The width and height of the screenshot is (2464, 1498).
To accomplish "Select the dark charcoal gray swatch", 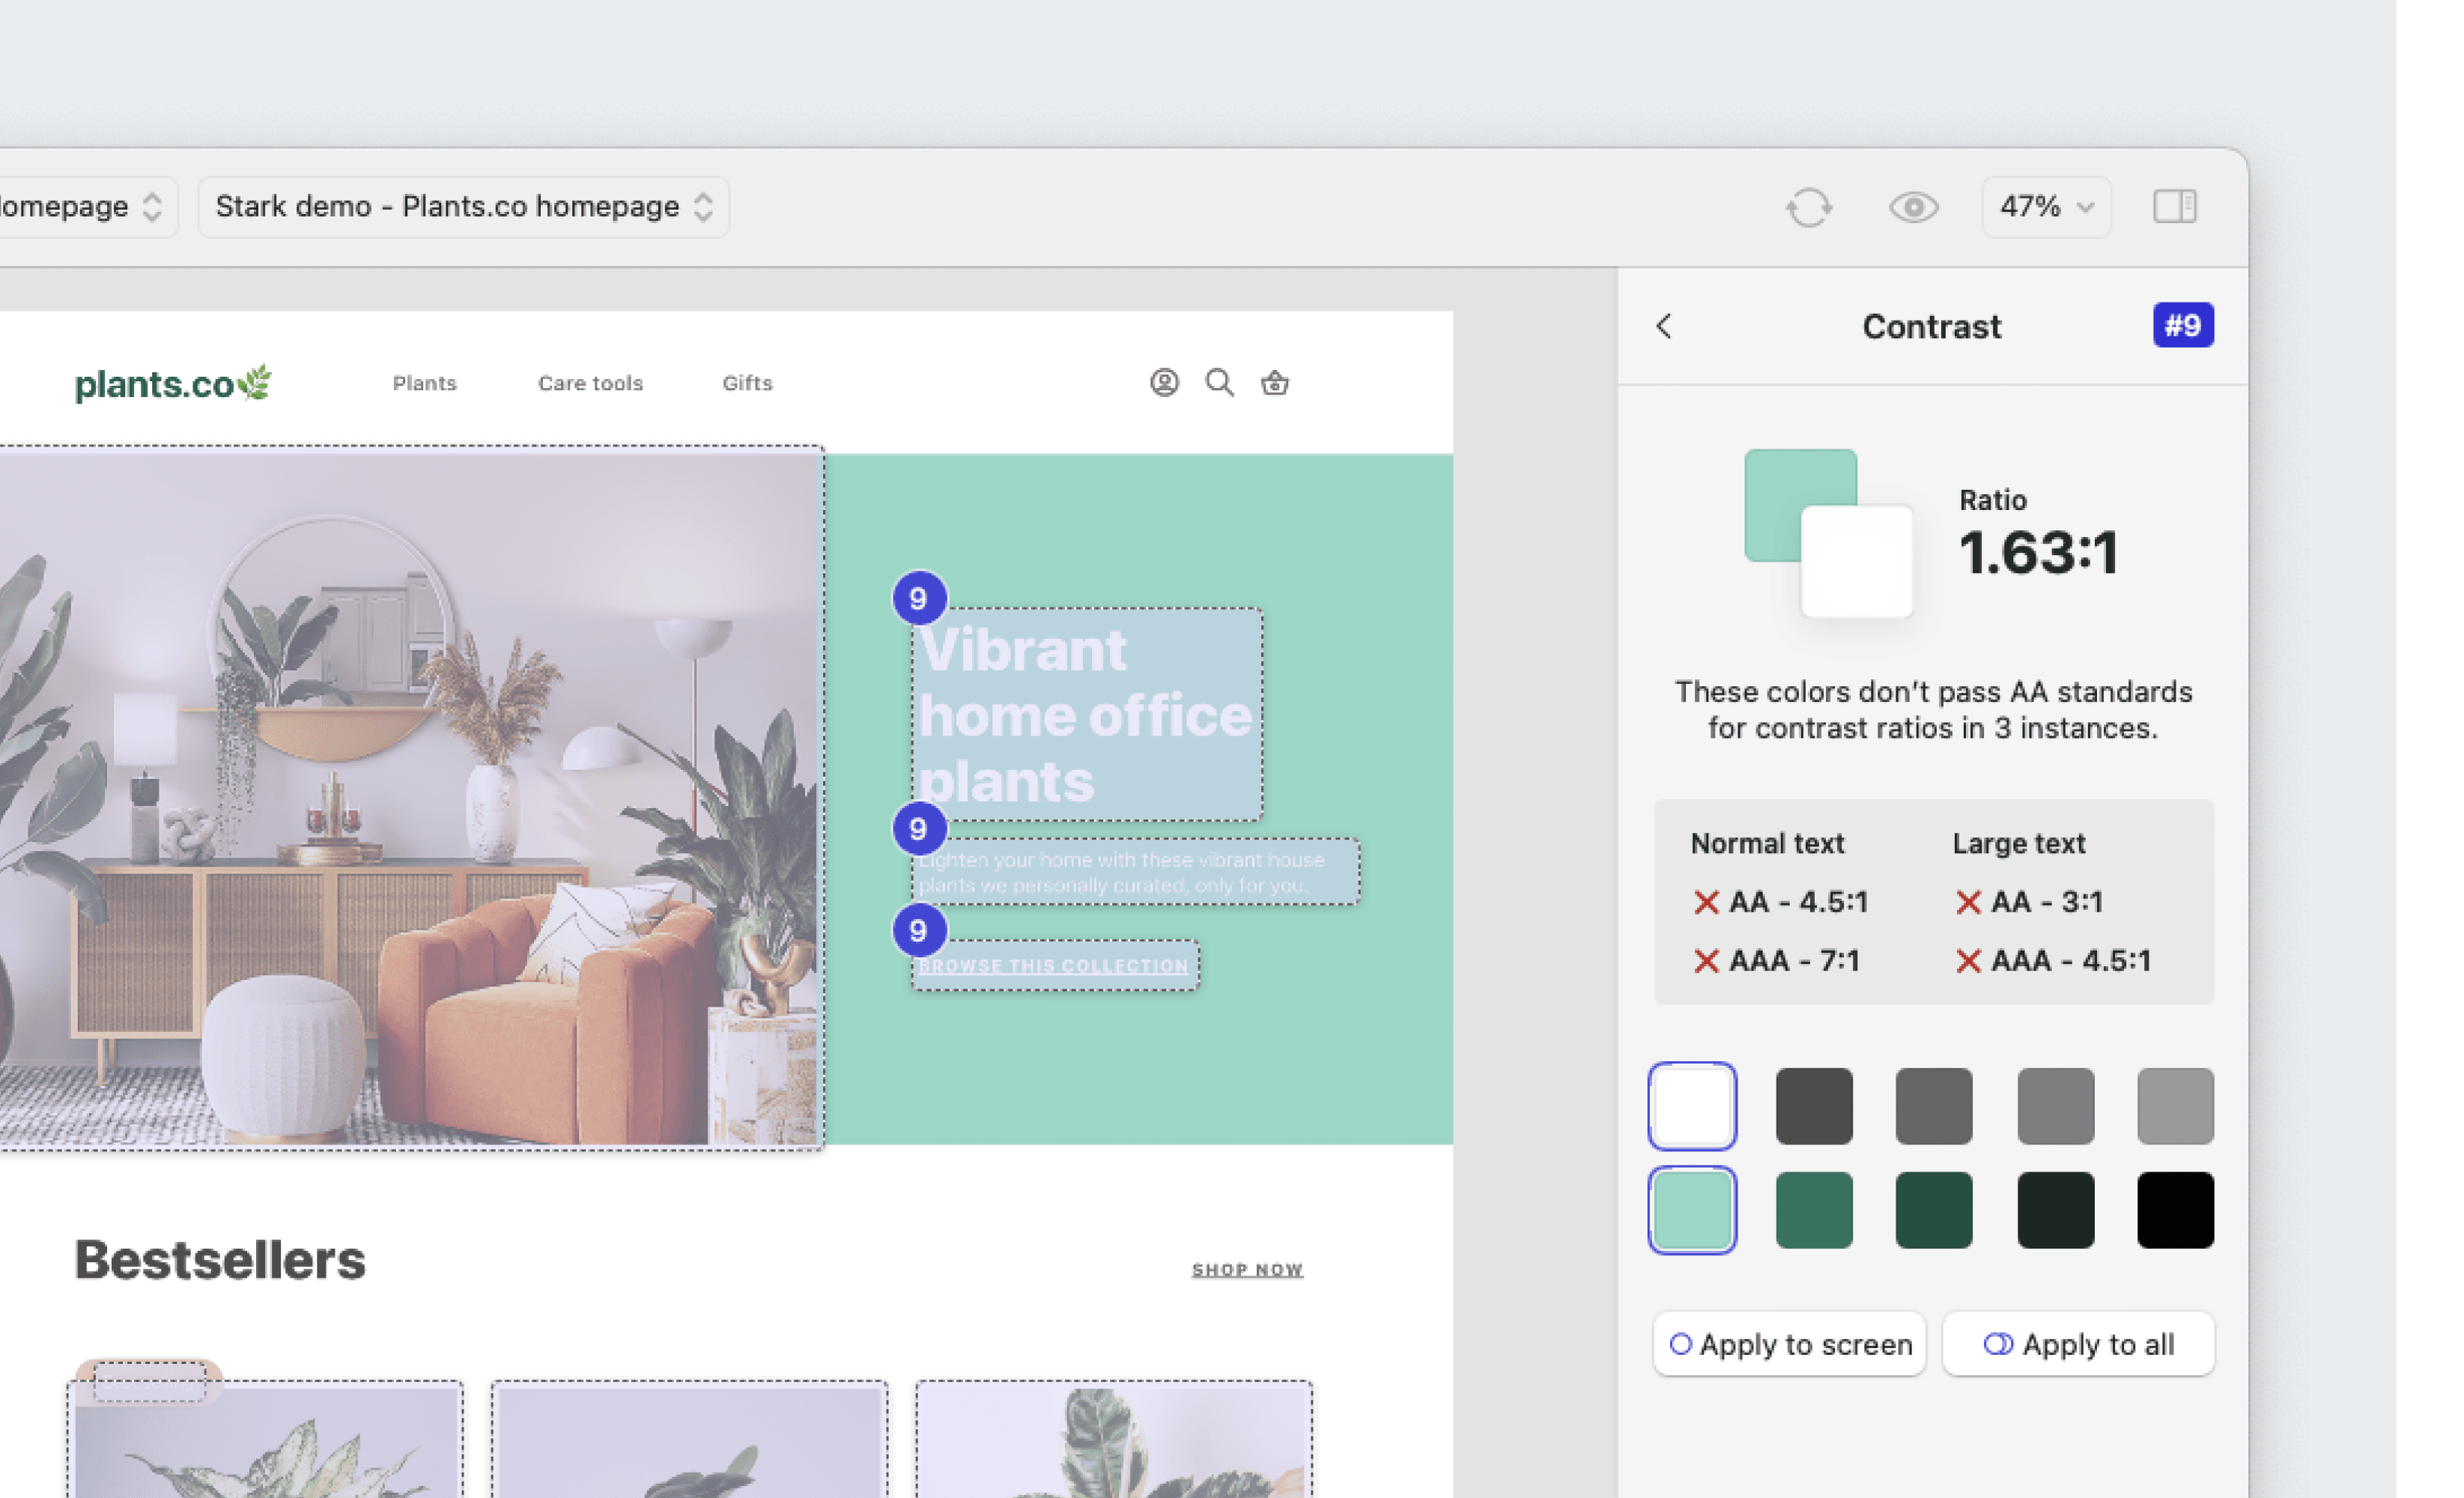I will (x=1814, y=1105).
